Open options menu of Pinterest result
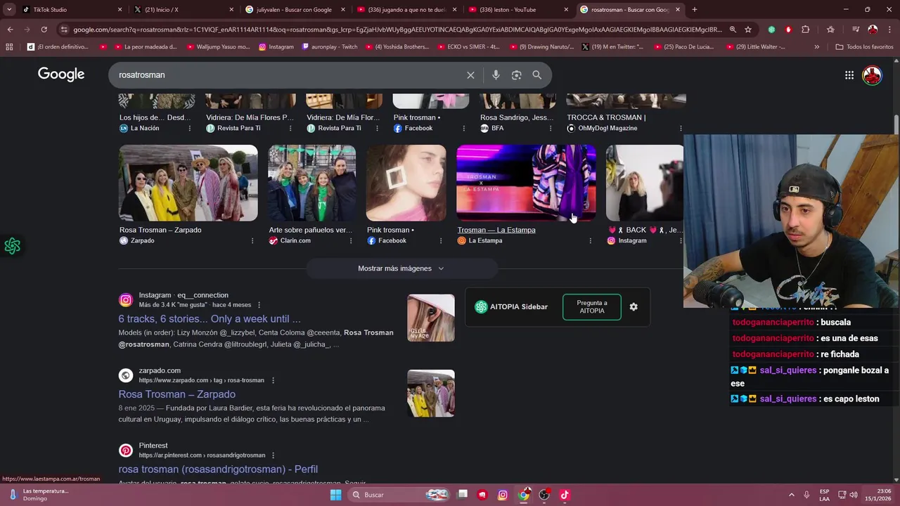The width and height of the screenshot is (900, 506). pos(273,455)
